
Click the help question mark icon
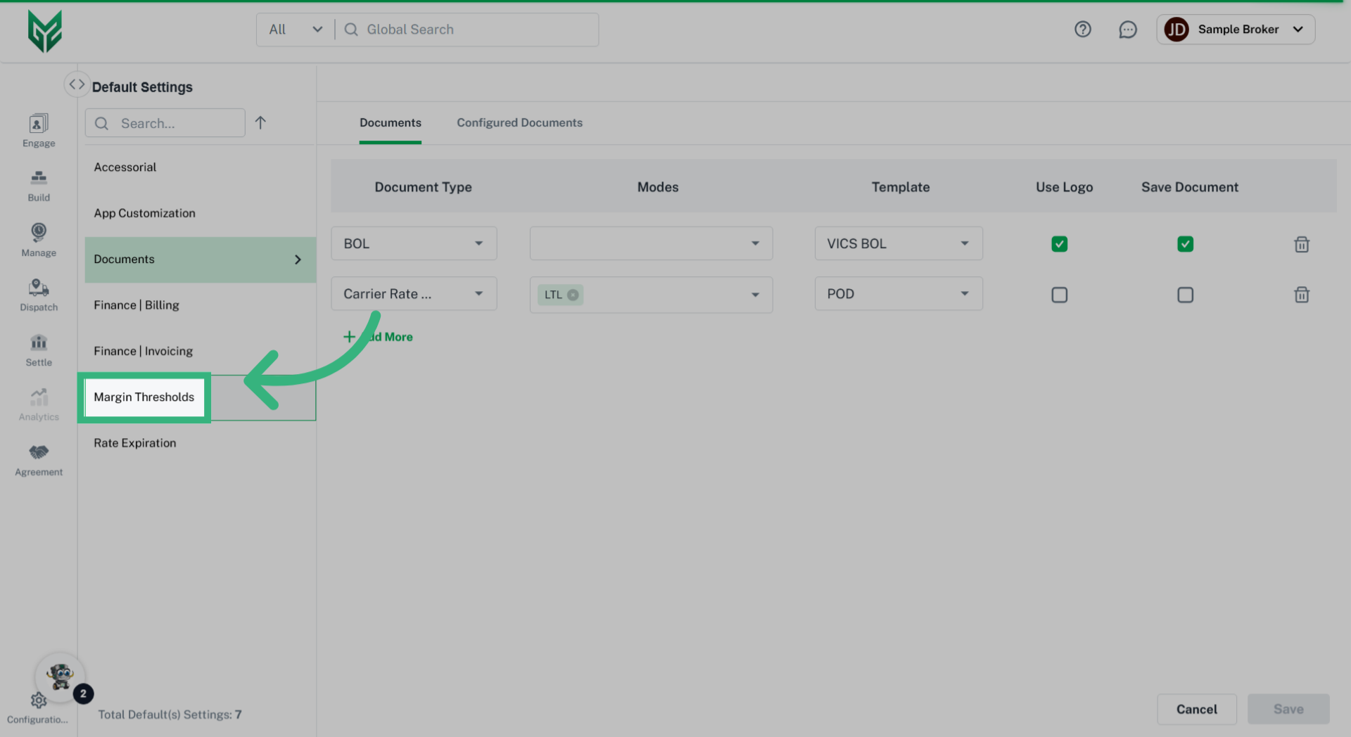pos(1082,30)
